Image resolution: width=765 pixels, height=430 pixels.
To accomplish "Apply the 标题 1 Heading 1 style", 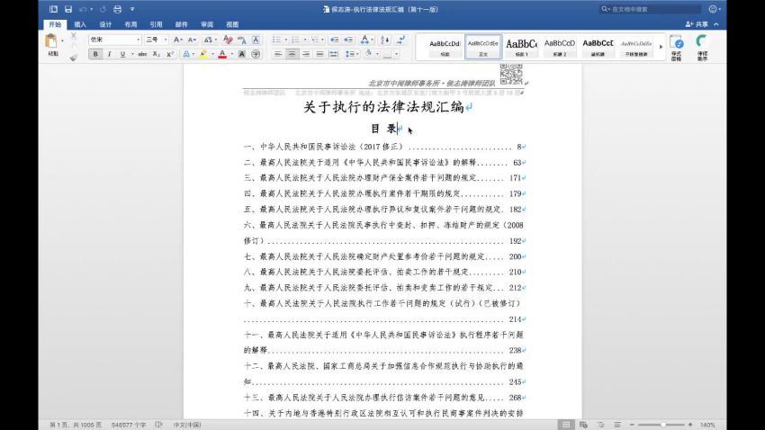I will coord(521,47).
